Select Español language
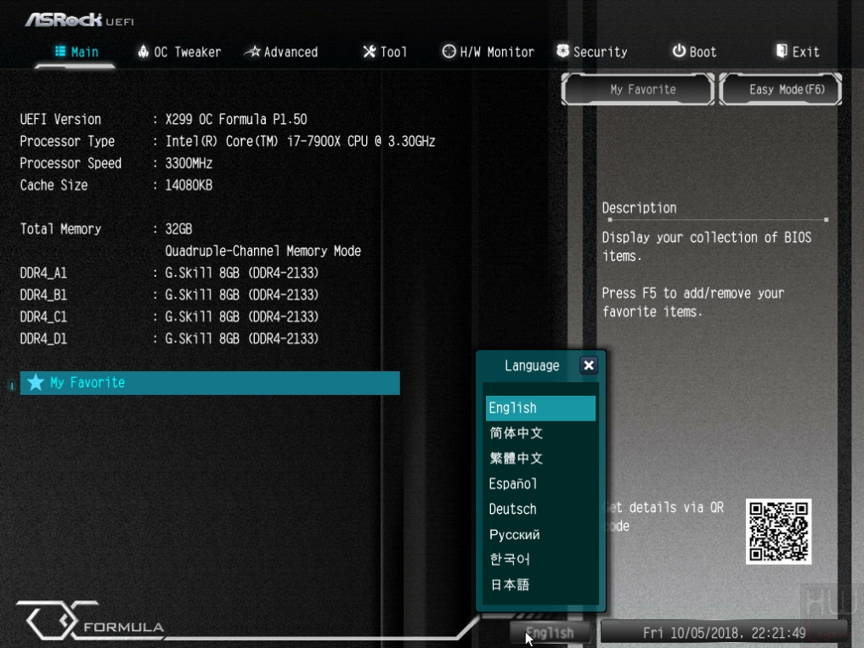This screenshot has width=864, height=648. pos(540,484)
